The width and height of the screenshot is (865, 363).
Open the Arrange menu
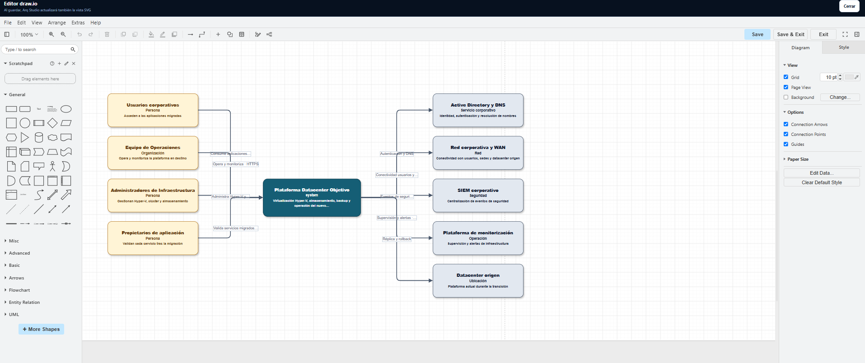(x=57, y=23)
